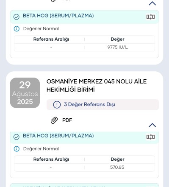Open OSMANİYE MERKEZ 045 NOLU AİLE HEKİMLİĞİ title

point(97,86)
